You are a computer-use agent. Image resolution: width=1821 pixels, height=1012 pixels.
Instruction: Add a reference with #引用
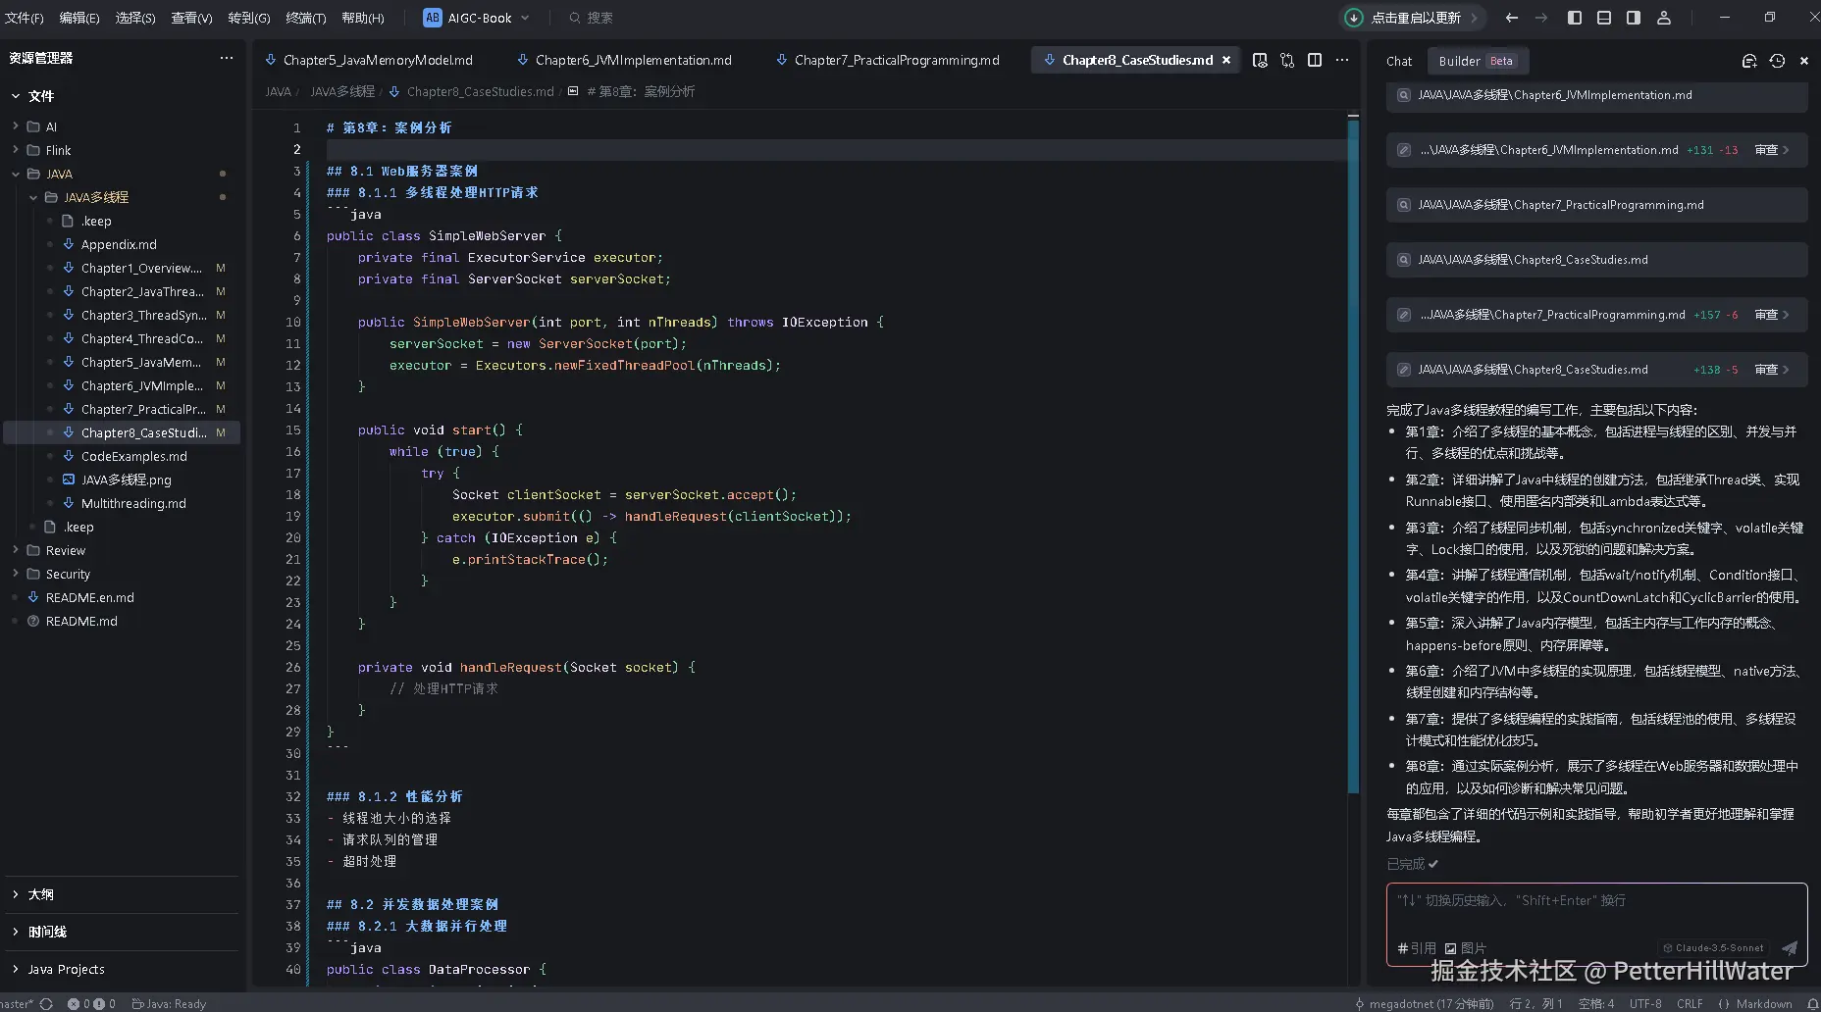[x=1417, y=948]
